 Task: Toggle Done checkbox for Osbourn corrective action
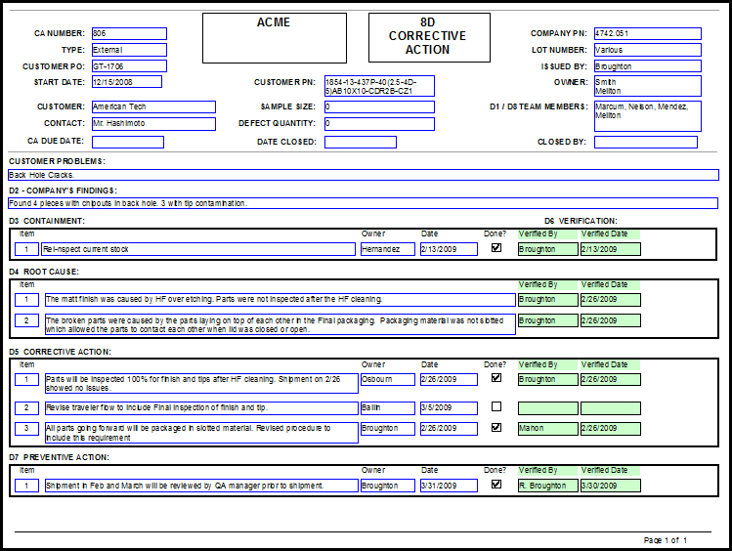(x=496, y=377)
